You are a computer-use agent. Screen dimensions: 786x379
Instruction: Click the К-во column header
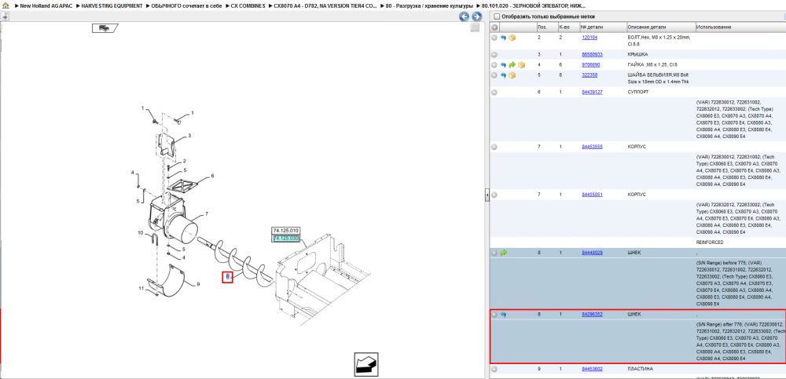568,27
